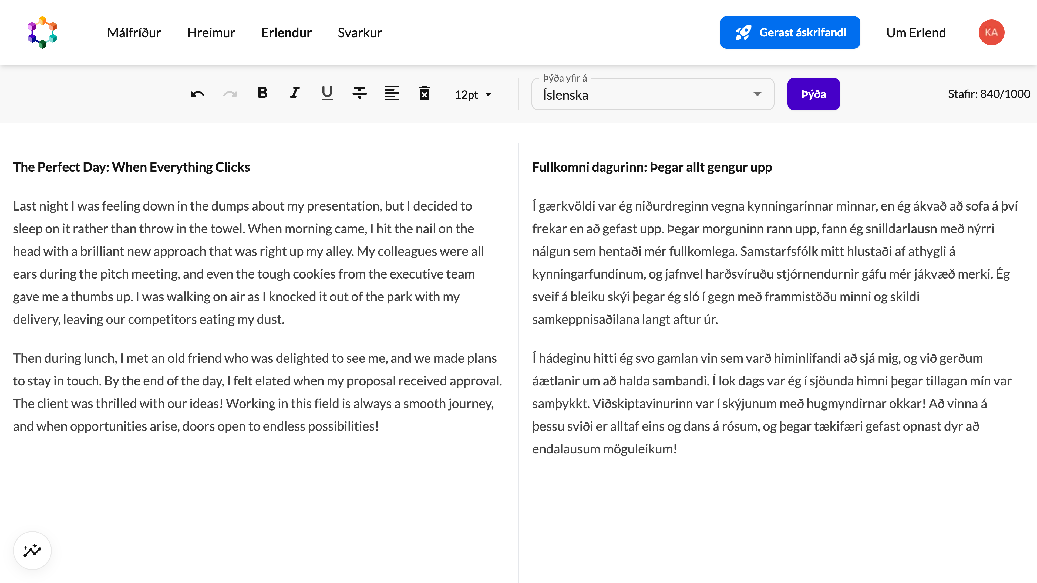Click the greyed redo arrow
Screen dimensions: 1037x583
pyautogui.click(x=230, y=94)
